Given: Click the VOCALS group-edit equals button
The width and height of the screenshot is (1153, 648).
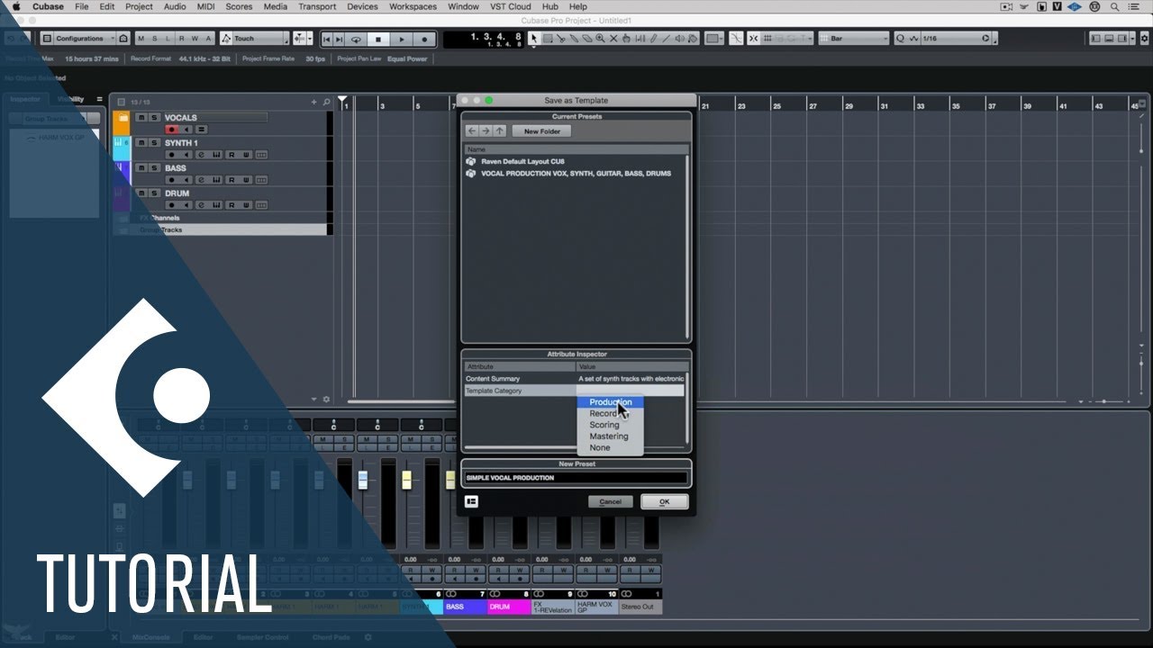Looking at the screenshot, I should point(202,130).
